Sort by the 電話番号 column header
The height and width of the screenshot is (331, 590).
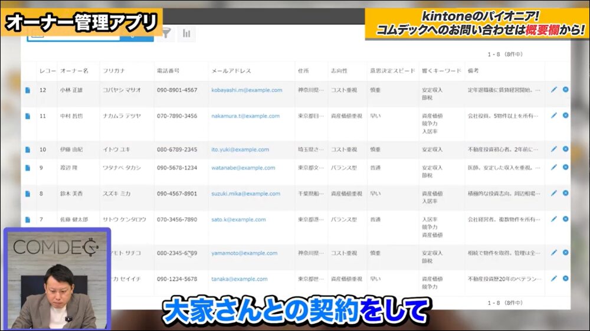coord(168,71)
